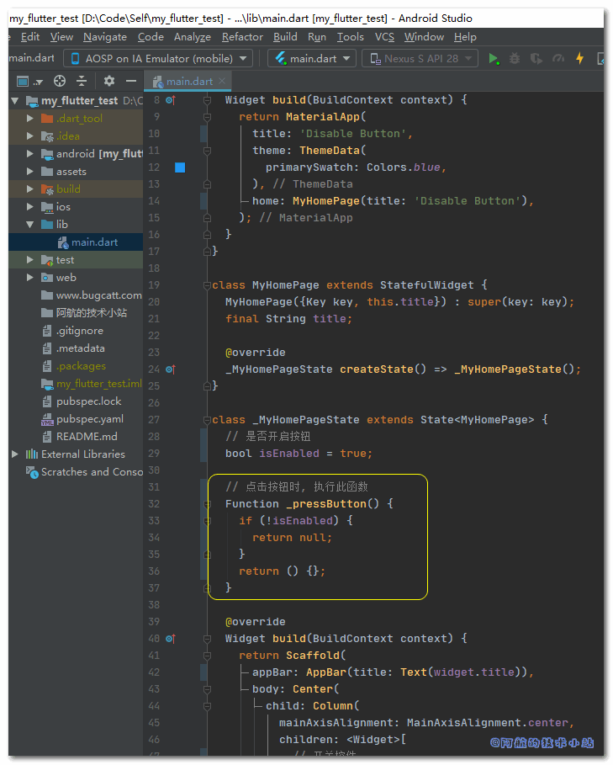Open Project panel settings gear
The image size is (613, 765).
tap(108, 81)
